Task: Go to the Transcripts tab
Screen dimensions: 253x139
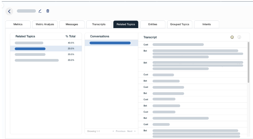Action: coord(99,24)
